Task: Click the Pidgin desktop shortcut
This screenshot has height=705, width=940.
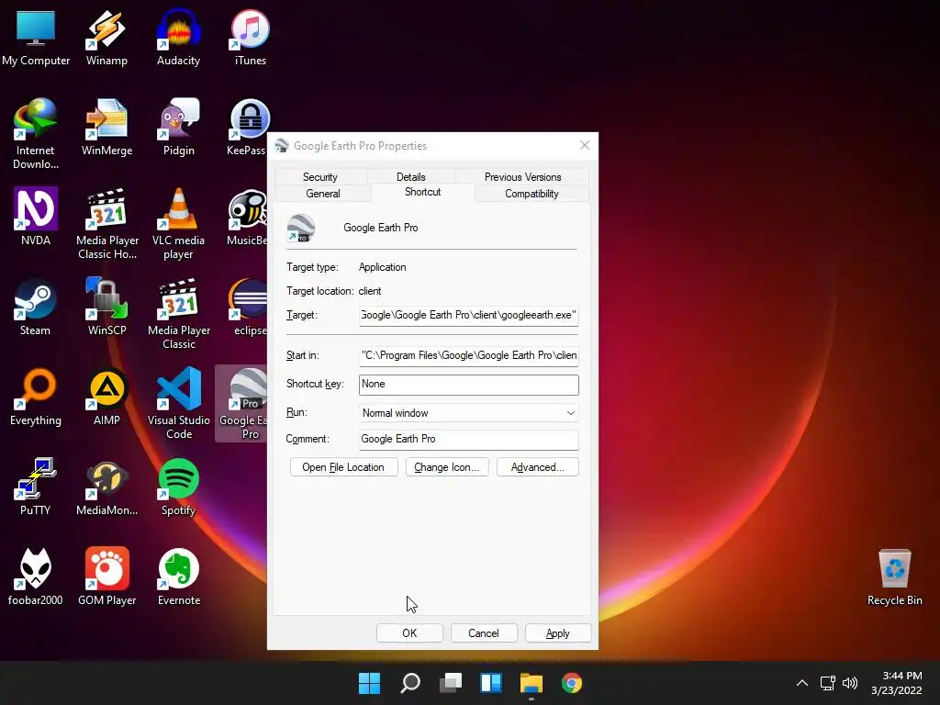Action: [179, 127]
